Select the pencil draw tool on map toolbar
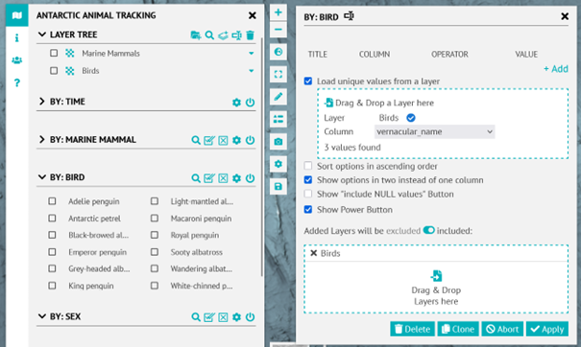581x347 pixels. coord(278,97)
